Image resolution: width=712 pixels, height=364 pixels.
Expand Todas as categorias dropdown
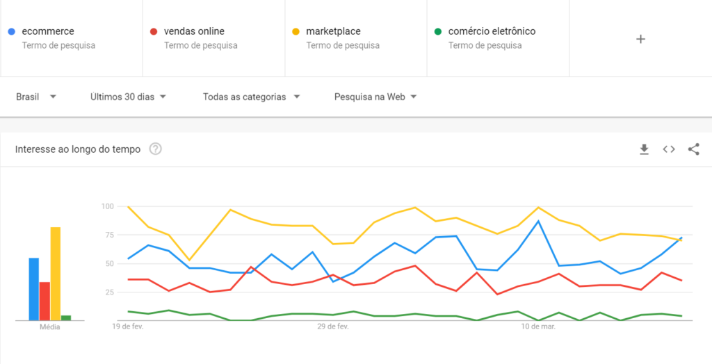(251, 97)
